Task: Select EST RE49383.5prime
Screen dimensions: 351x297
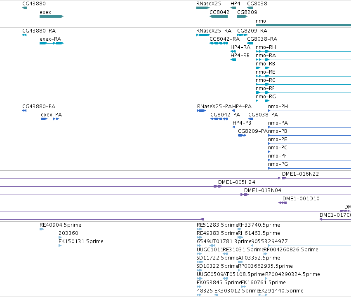Action: click(217, 233)
